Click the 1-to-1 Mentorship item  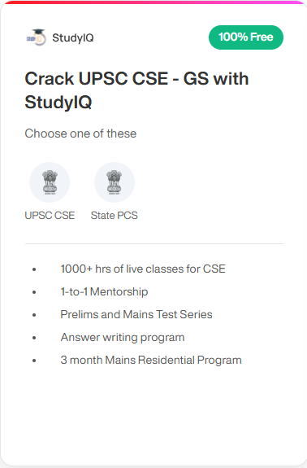point(104,291)
